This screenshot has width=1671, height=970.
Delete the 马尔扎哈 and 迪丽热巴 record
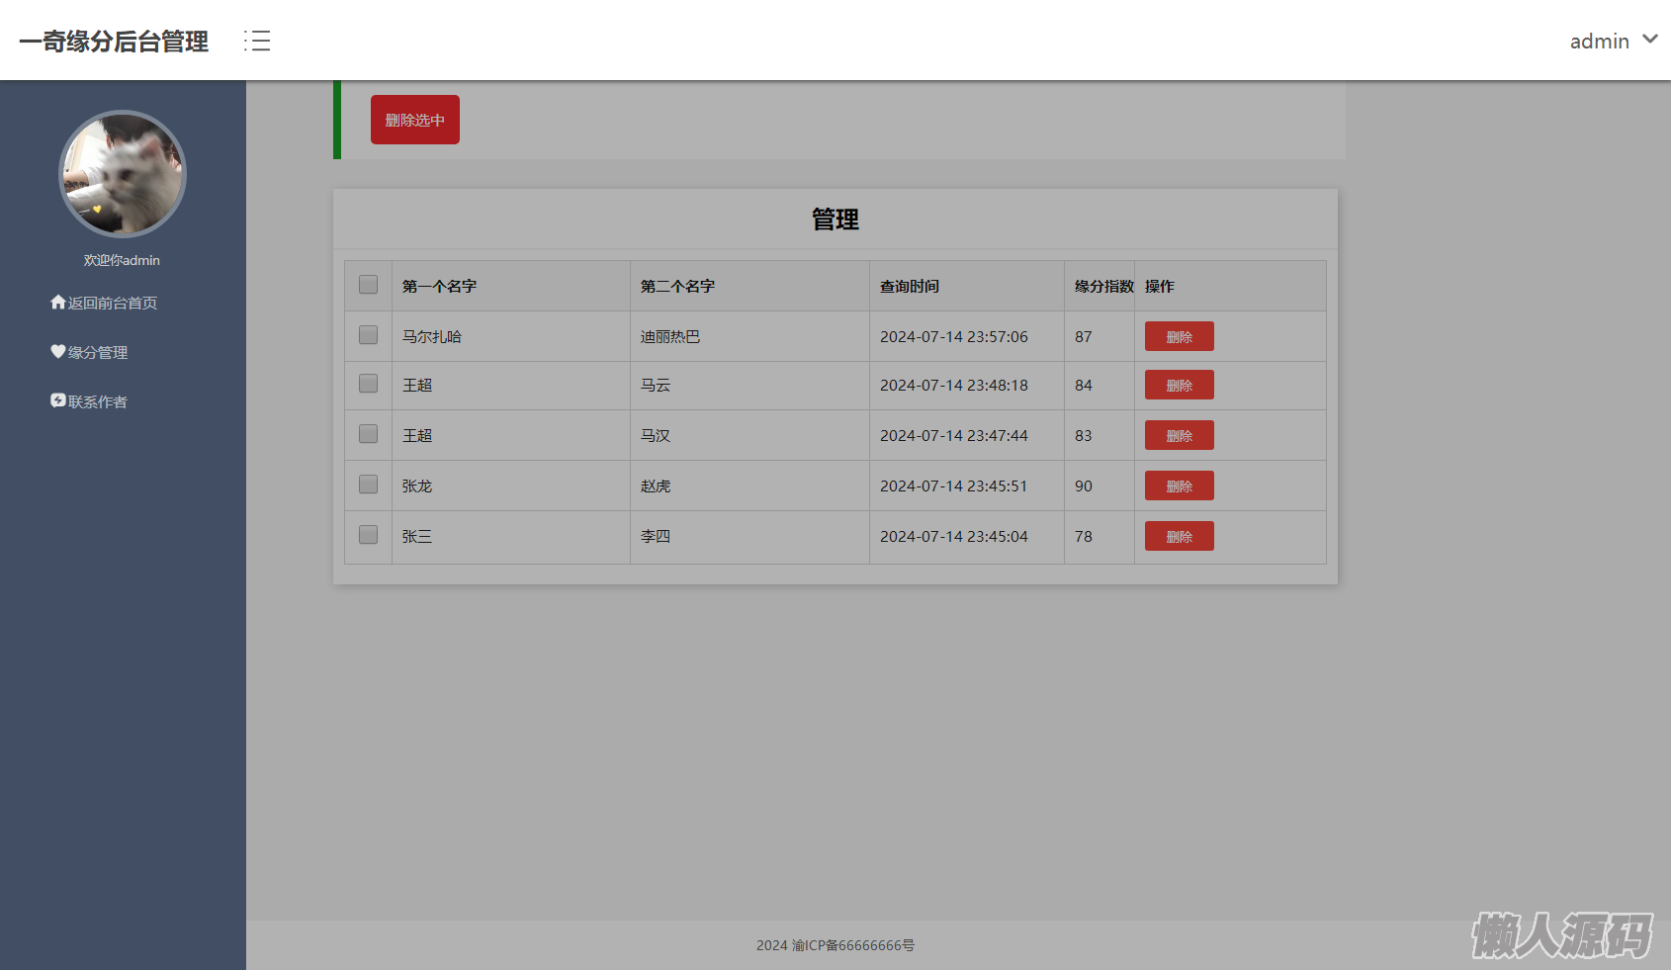(x=1179, y=336)
